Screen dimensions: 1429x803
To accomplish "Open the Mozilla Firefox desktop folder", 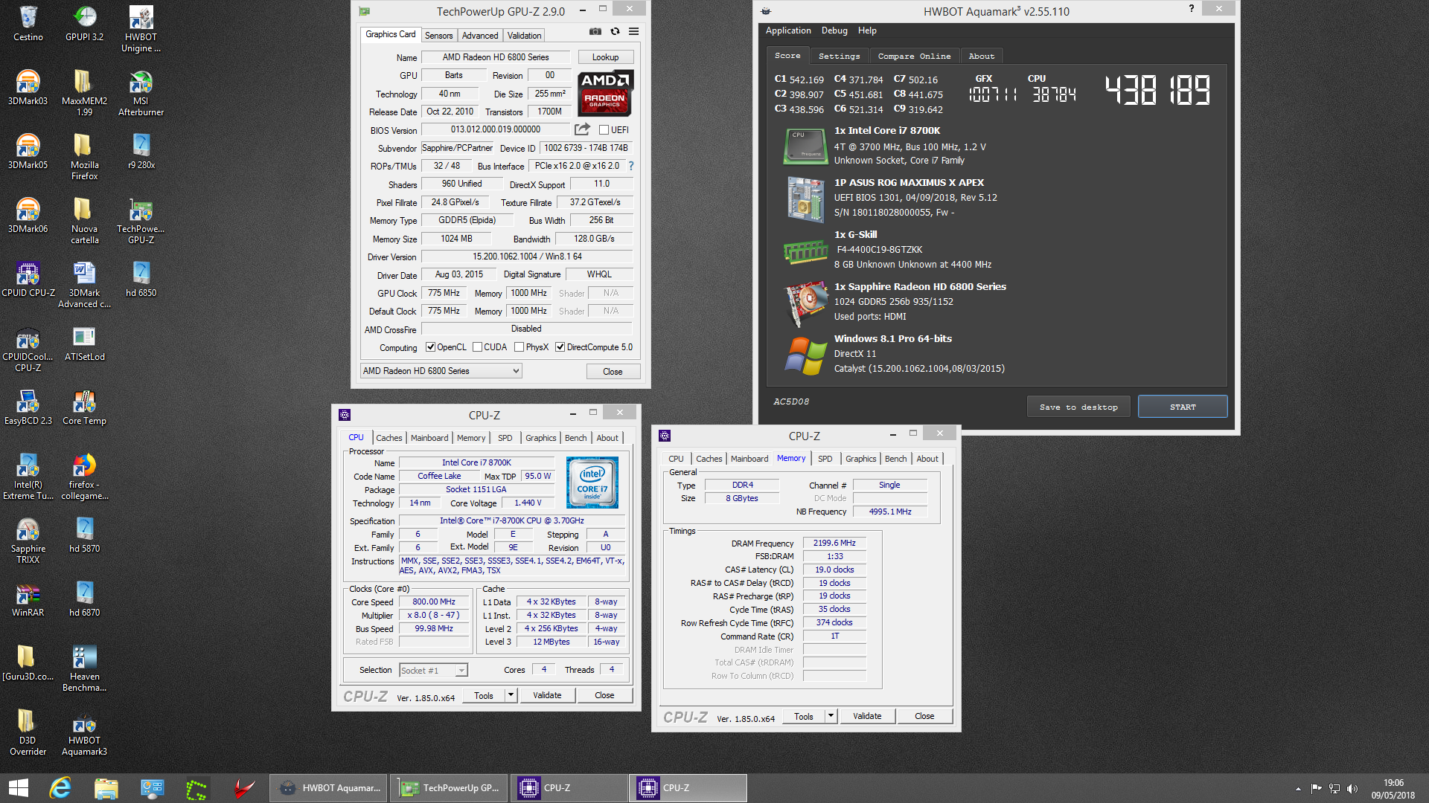I will pos(84,157).
